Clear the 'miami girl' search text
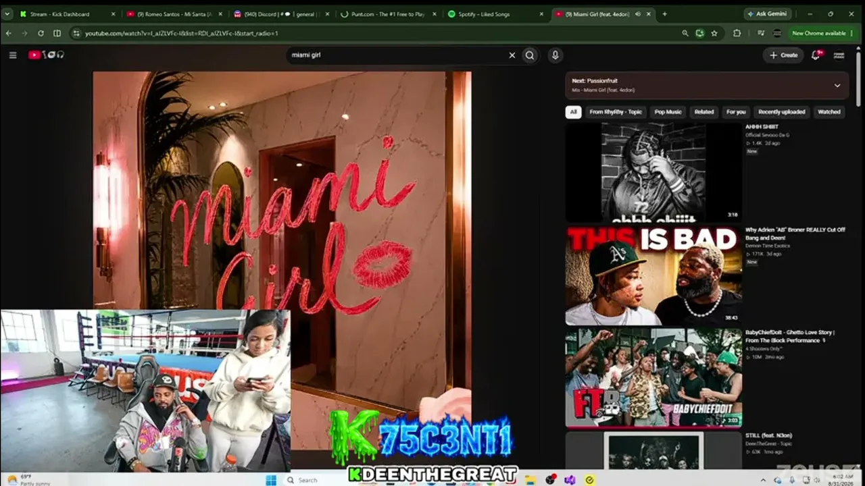The image size is (865, 486). 512,55
